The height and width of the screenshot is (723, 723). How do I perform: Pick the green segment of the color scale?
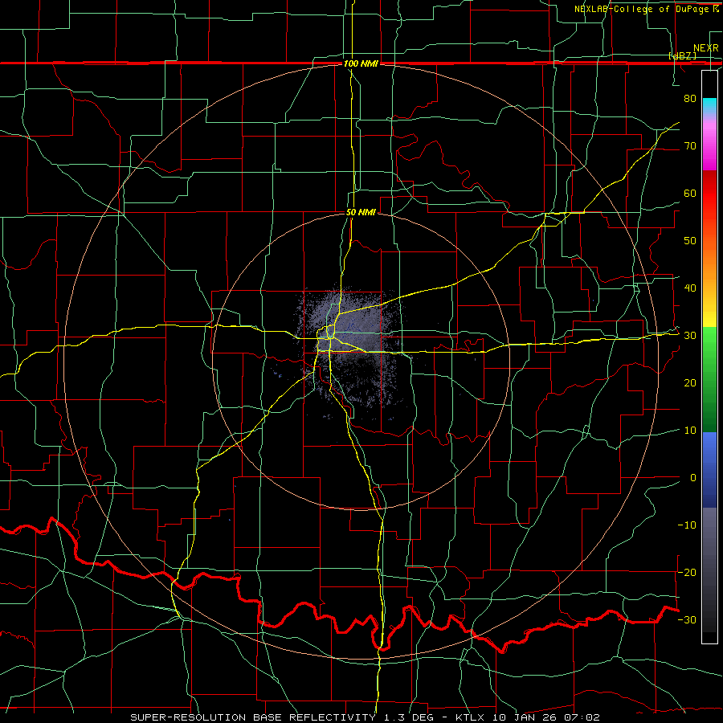(x=709, y=379)
